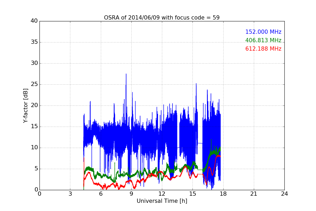The height and width of the screenshot is (211, 316).
Task: Click the red curve end plateau near 17.5 h
Action: 218,156
